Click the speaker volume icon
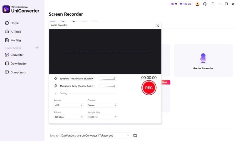 pos(56,78)
